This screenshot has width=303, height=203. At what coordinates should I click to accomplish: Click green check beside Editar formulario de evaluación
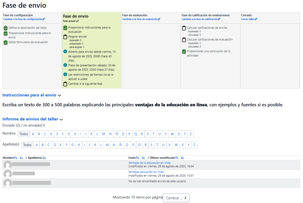[6, 42]
